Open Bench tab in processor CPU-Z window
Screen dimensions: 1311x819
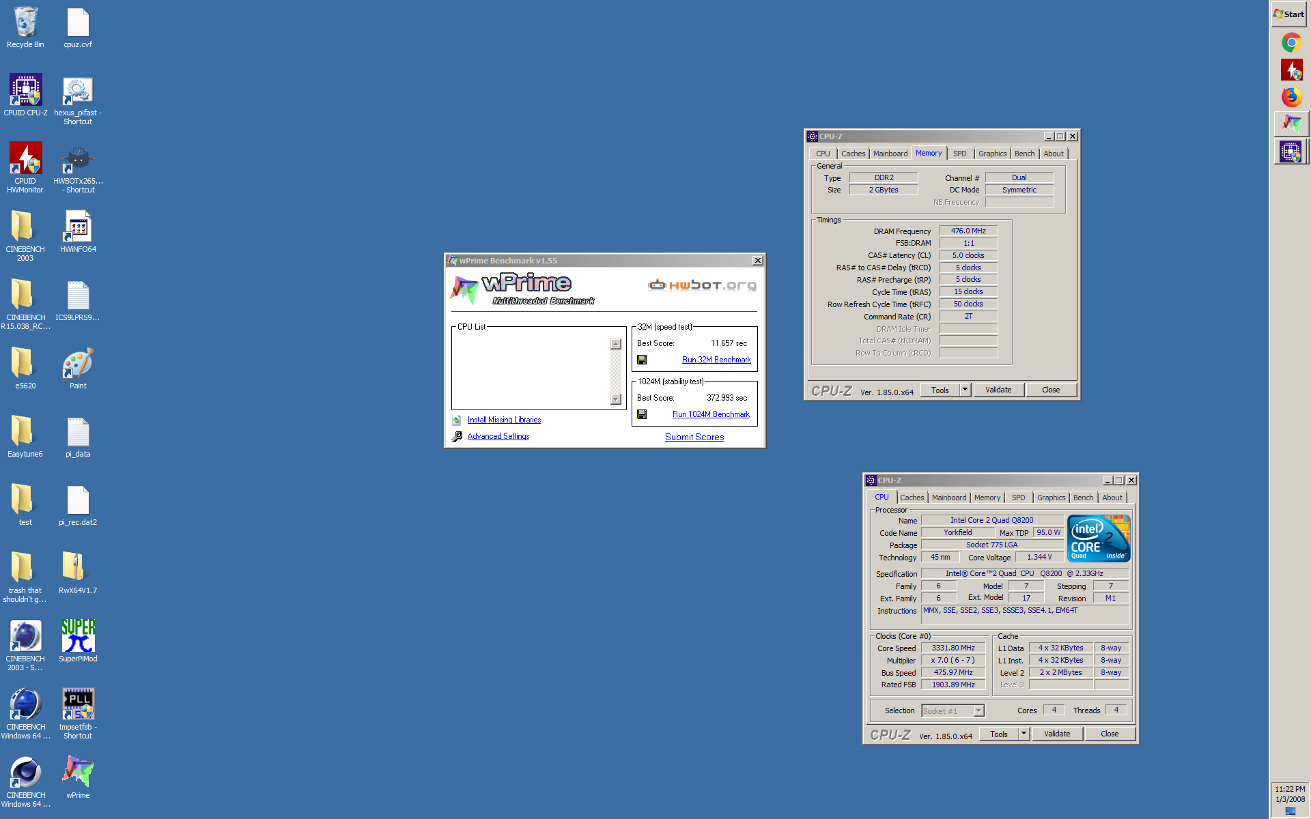[x=1083, y=498]
